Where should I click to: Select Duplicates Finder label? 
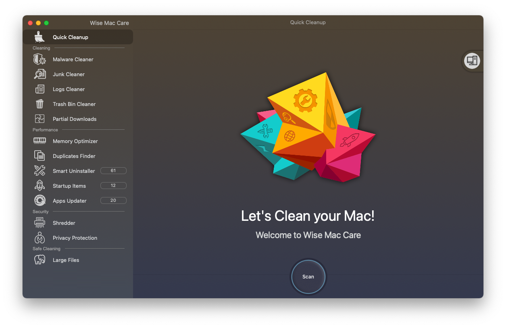74,156
